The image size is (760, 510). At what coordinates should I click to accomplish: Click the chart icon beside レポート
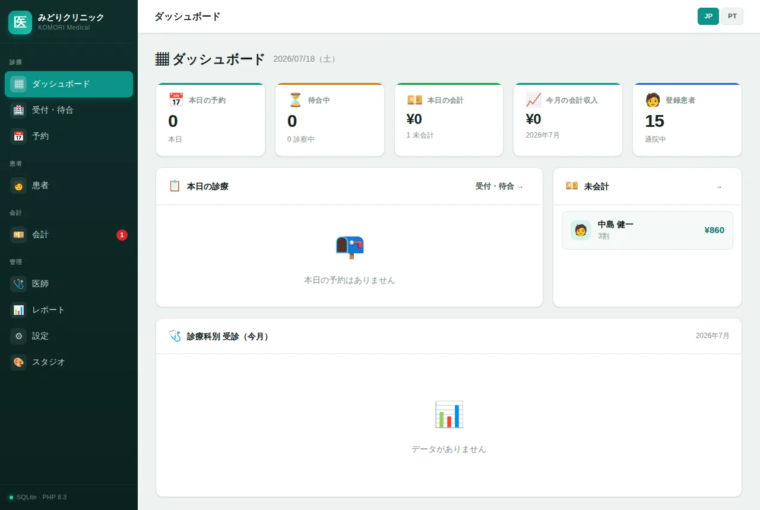pos(18,310)
